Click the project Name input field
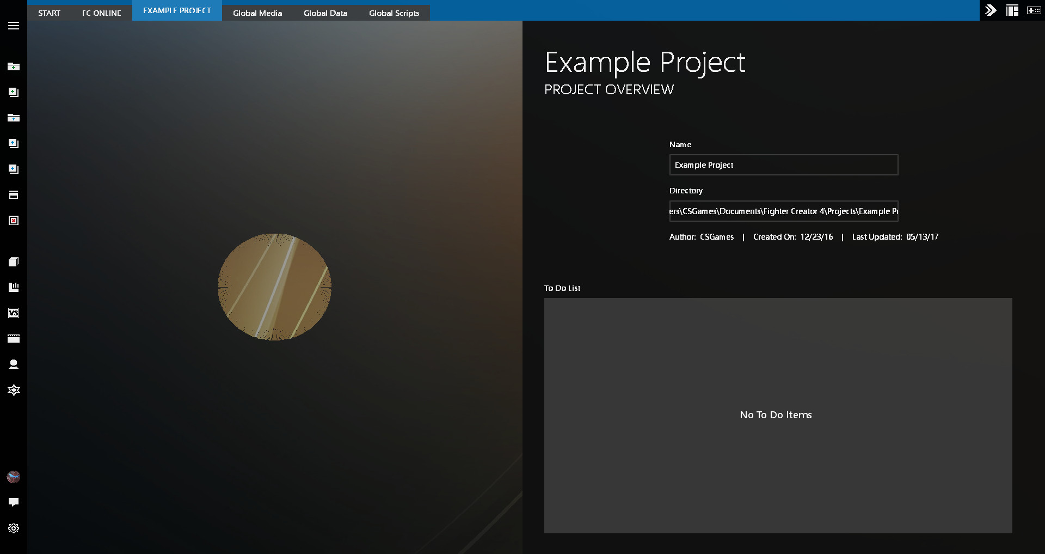This screenshot has width=1045, height=554. pyautogui.click(x=783, y=165)
